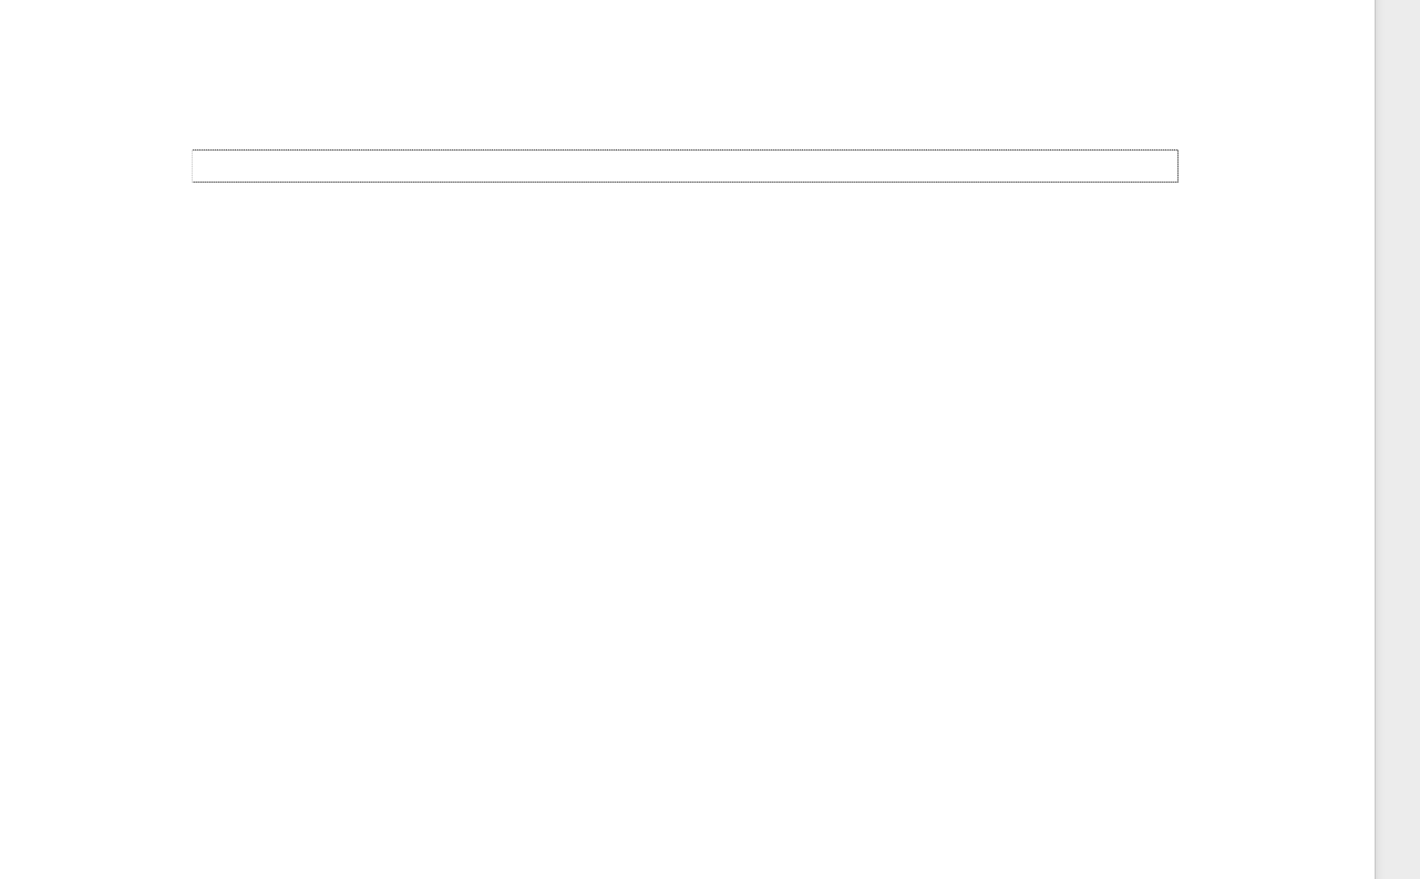This screenshot has width=1420, height=879.
Task: Click the bottom-left corner of the dotted frame
Action: (x=193, y=182)
